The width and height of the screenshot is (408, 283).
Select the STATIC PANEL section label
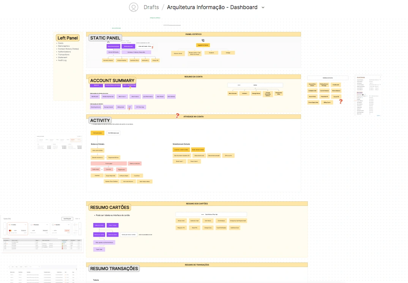pyautogui.click(x=105, y=38)
